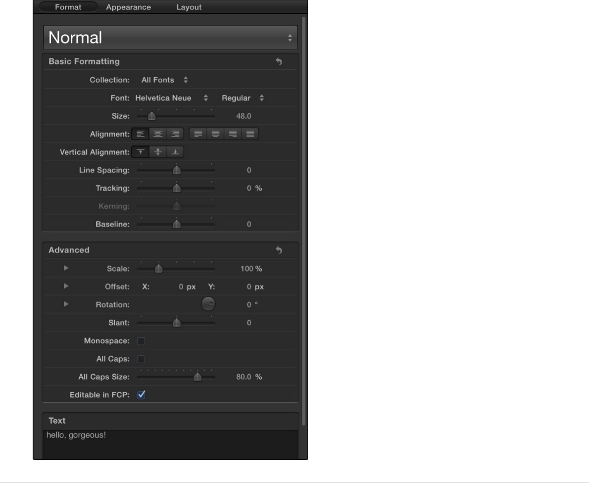589x483 pixels.
Task: Click the Slant slider
Action: coord(176,323)
